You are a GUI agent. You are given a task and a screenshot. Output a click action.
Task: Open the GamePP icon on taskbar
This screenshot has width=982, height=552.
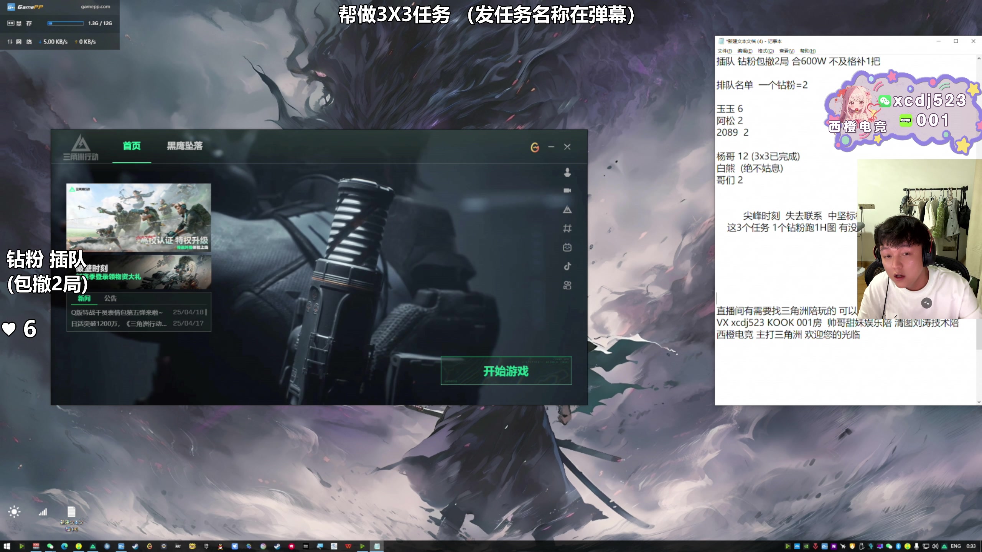[121, 546]
